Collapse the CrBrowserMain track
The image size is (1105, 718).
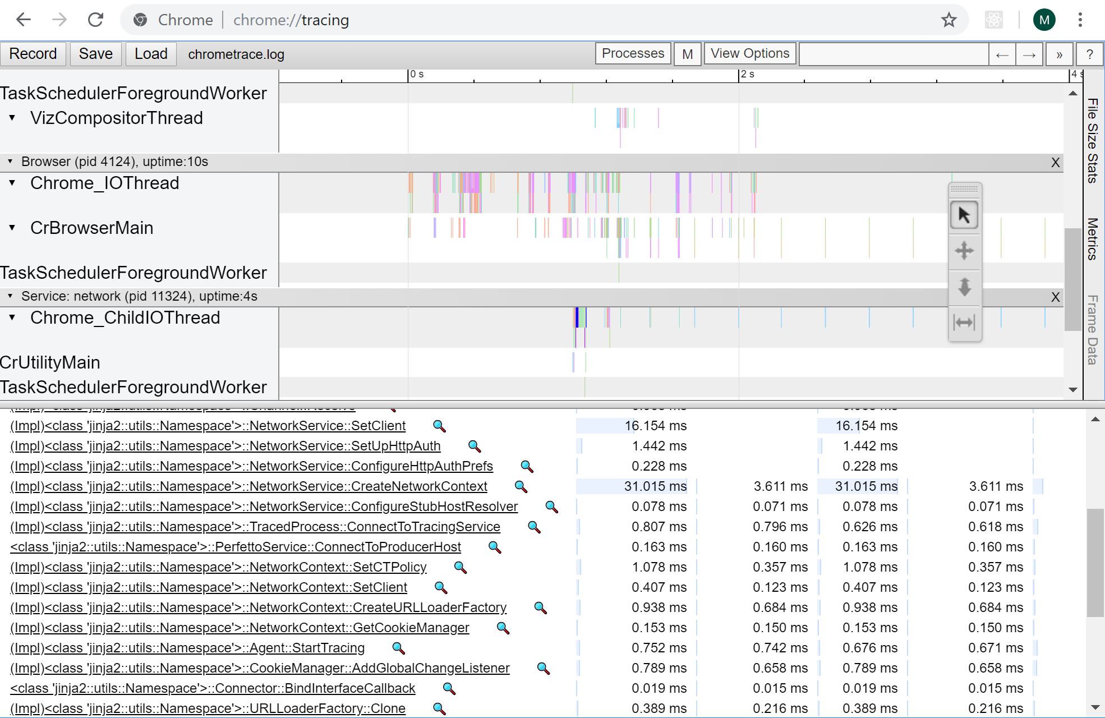(12, 228)
